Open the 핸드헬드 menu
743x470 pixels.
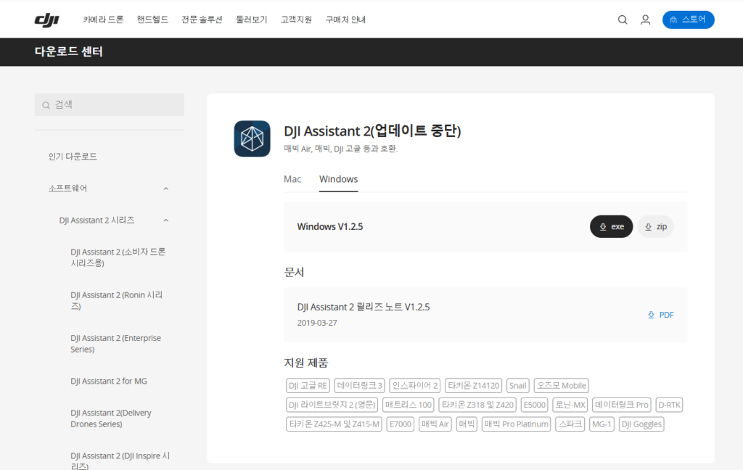pos(152,20)
